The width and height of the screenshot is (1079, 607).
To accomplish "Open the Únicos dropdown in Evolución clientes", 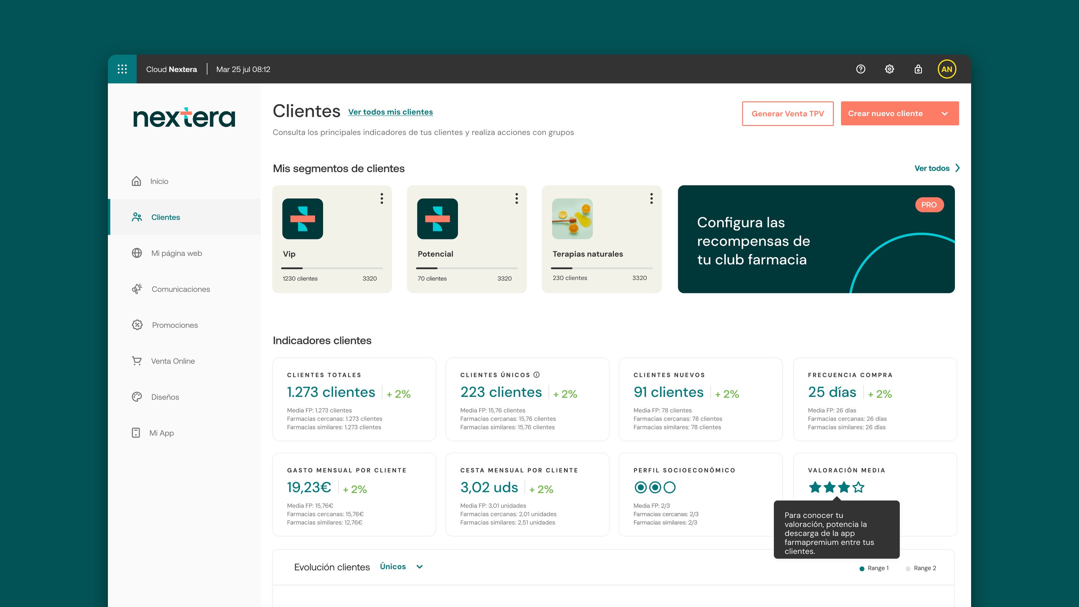I will click(401, 567).
